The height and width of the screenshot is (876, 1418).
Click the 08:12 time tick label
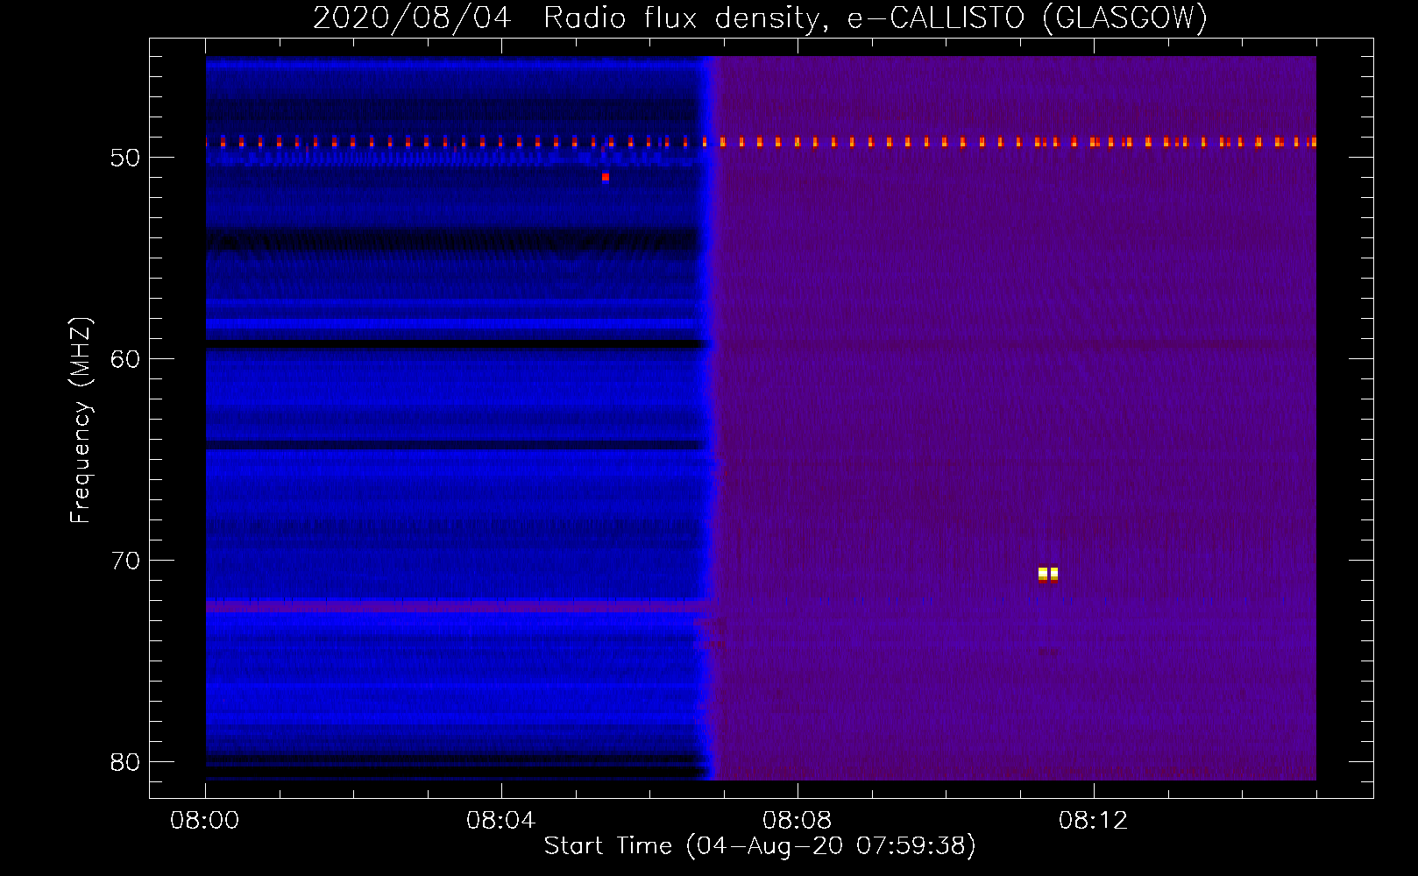coord(1094,821)
